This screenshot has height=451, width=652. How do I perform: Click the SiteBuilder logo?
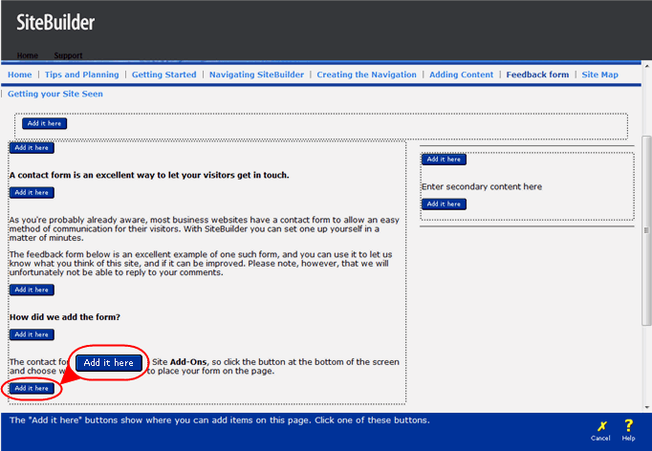tap(55, 22)
